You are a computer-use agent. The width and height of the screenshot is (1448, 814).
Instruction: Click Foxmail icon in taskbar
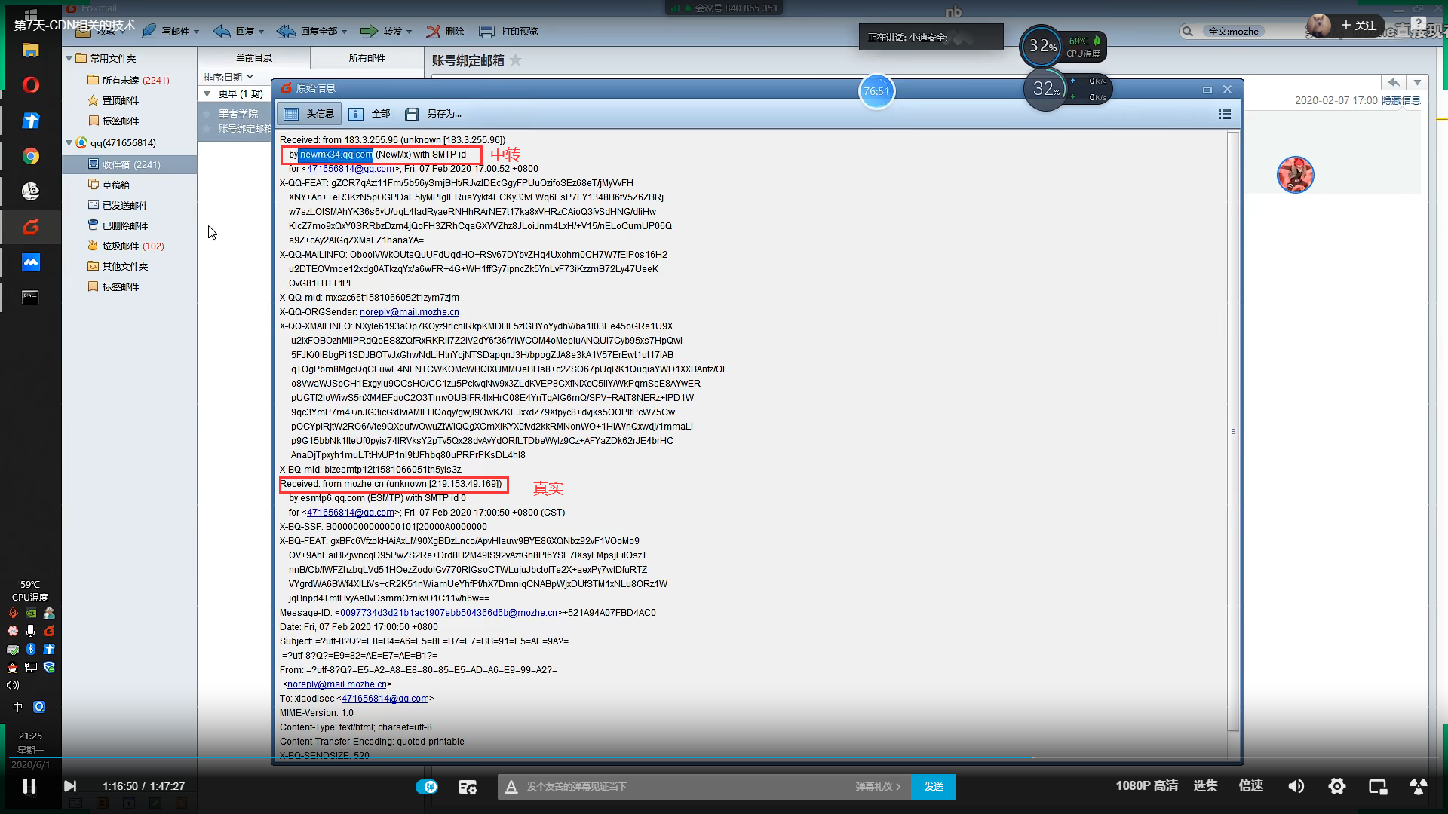pos(31,227)
